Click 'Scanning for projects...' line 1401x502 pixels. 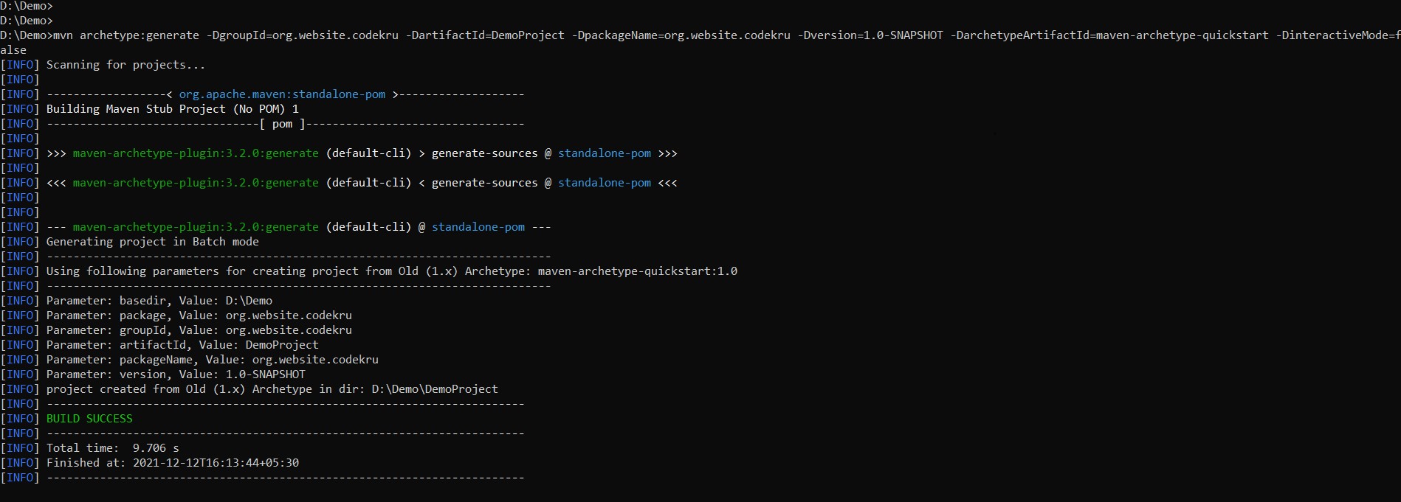point(125,65)
